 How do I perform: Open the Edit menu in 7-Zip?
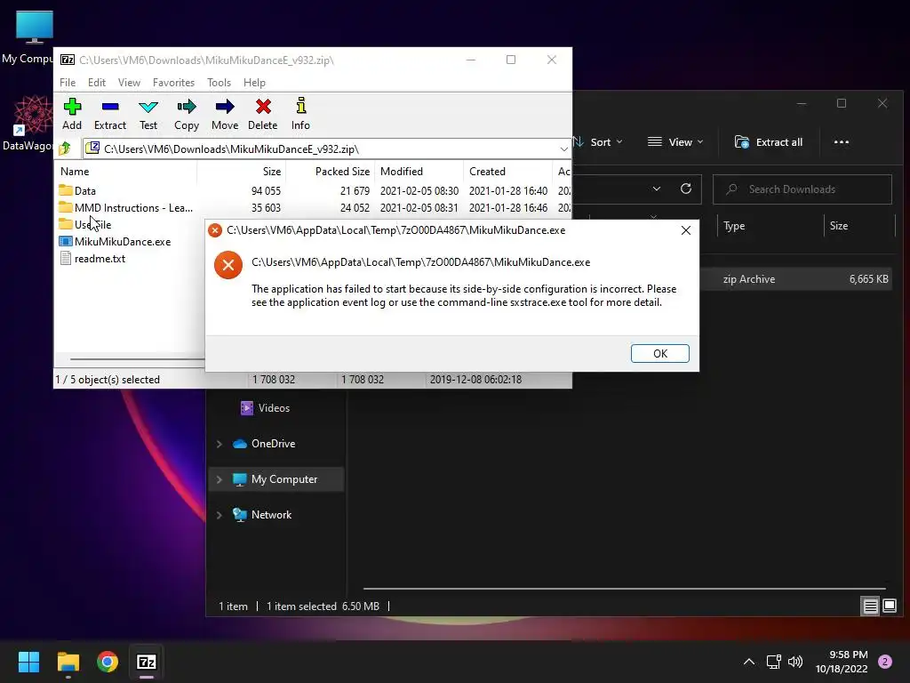pyautogui.click(x=96, y=83)
